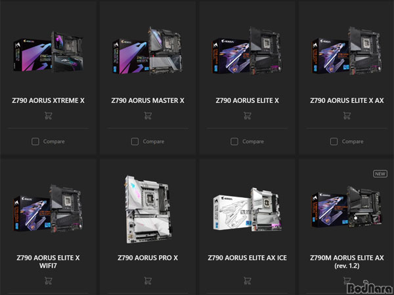
Task: Click cart icon under Z790 AORUS ELITE X WIFI7
Action: pos(48,281)
